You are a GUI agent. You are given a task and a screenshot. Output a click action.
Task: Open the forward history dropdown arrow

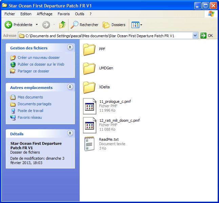(54, 25)
